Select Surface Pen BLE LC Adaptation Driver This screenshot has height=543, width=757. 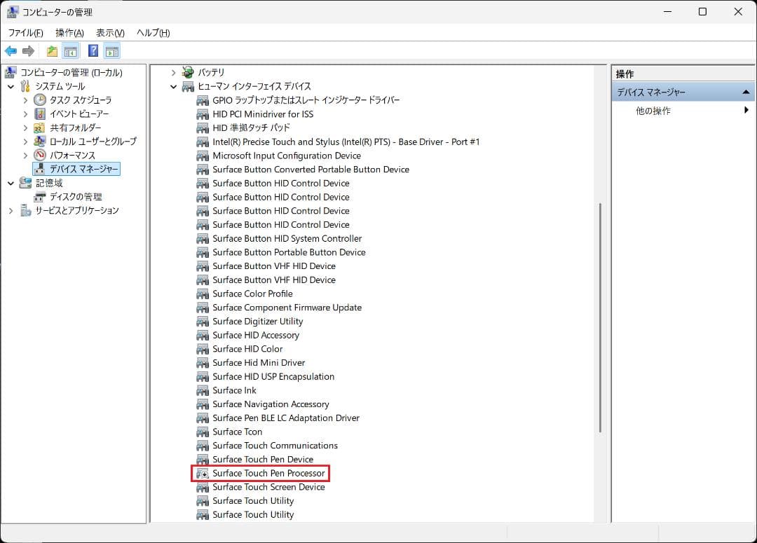(x=286, y=418)
